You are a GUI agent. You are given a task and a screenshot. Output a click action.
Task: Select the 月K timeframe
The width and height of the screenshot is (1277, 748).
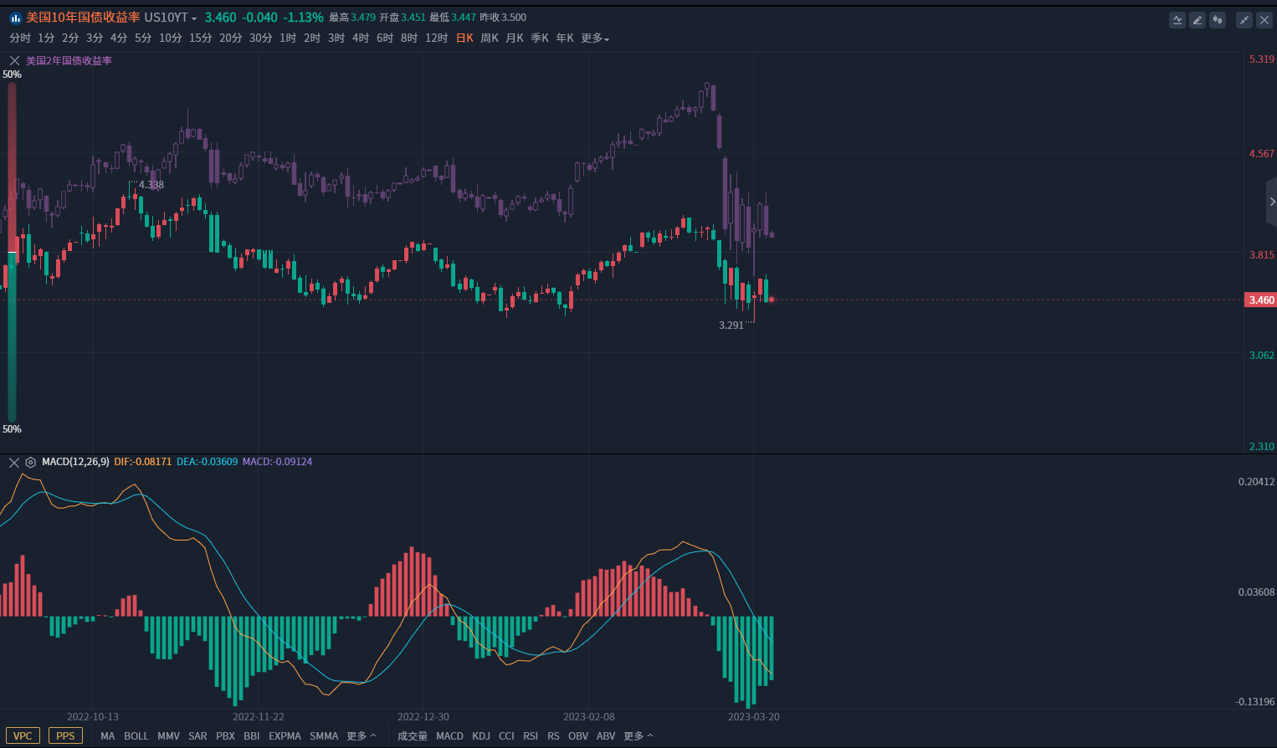click(x=515, y=38)
